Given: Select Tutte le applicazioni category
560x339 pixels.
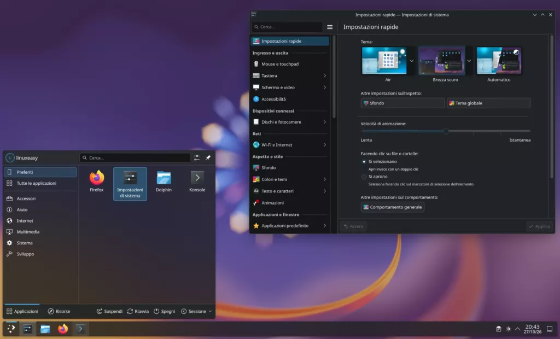Looking at the screenshot, I should 40,183.
